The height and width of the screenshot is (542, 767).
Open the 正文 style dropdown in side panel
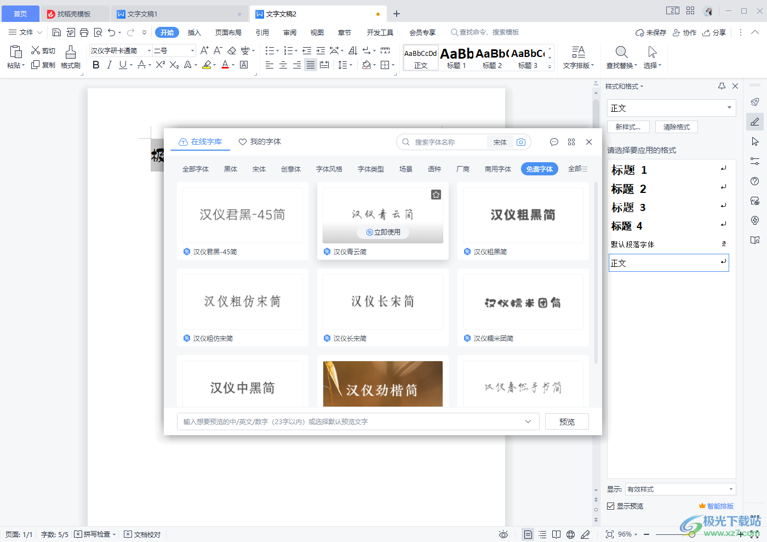tap(729, 108)
